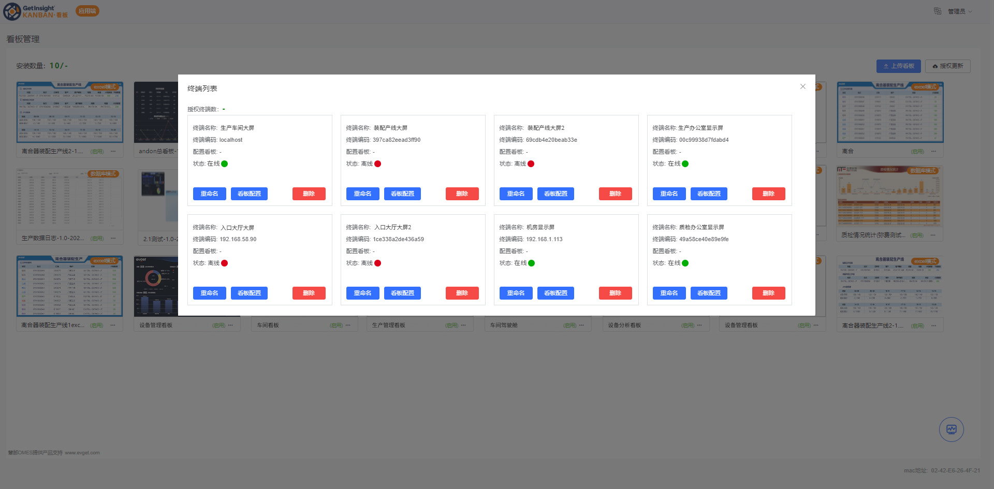
Task: Click the red offline dot for 装配产线大屏
Action: (x=378, y=164)
